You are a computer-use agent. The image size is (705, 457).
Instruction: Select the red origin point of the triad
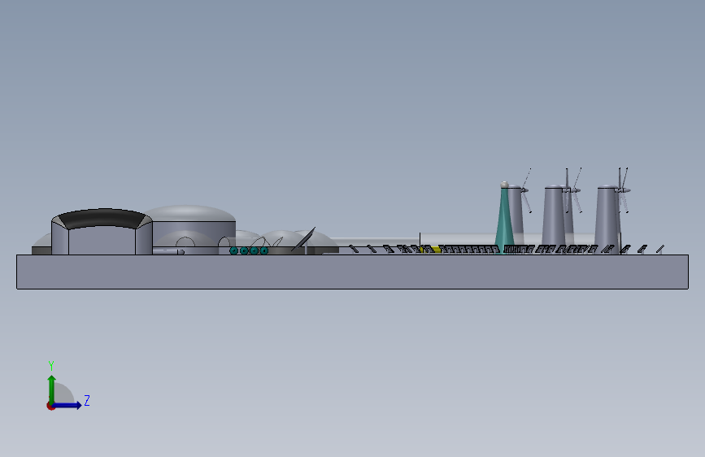point(50,406)
